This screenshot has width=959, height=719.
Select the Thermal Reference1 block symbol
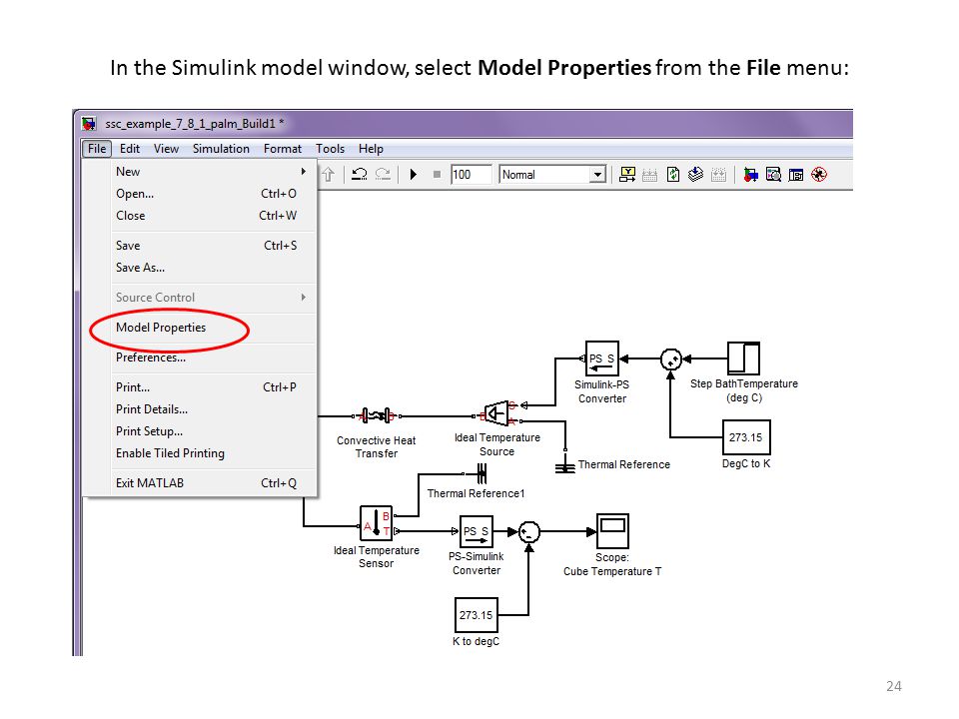click(x=481, y=473)
